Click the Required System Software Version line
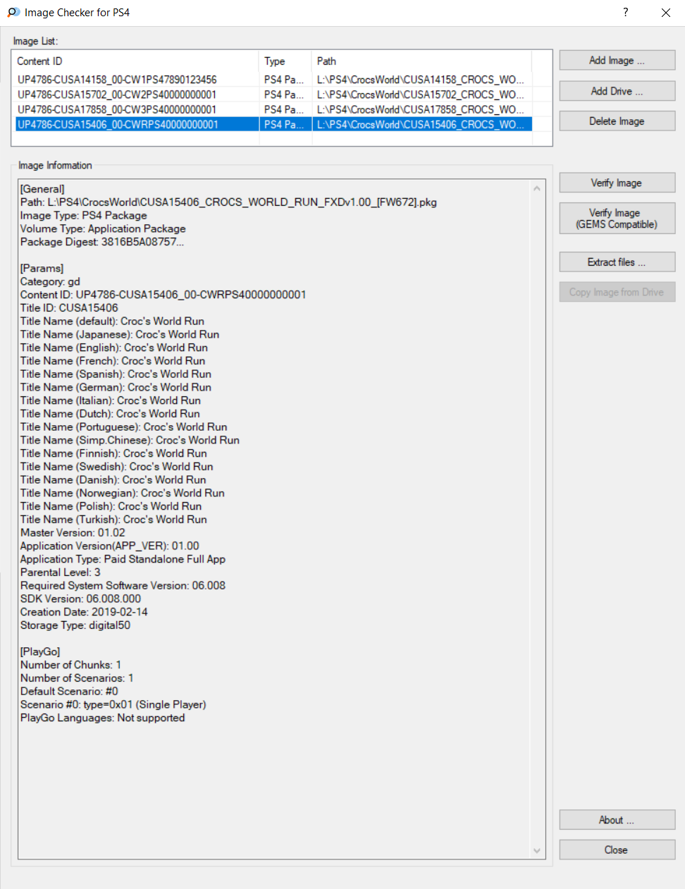This screenshot has height=889, width=685. [x=123, y=586]
